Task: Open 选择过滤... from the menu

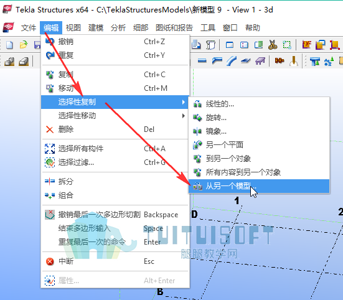Action: pyautogui.click(x=115, y=162)
